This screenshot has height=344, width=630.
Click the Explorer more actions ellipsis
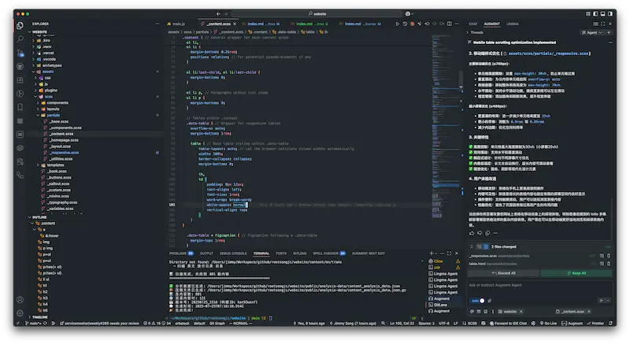tap(157, 24)
